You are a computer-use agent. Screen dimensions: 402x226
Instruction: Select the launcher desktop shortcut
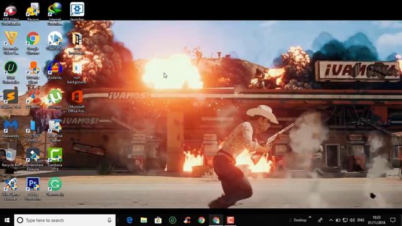(x=77, y=12)
